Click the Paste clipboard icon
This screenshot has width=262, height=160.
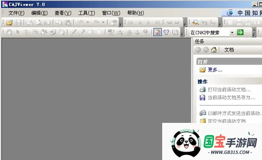click(68, 22)
